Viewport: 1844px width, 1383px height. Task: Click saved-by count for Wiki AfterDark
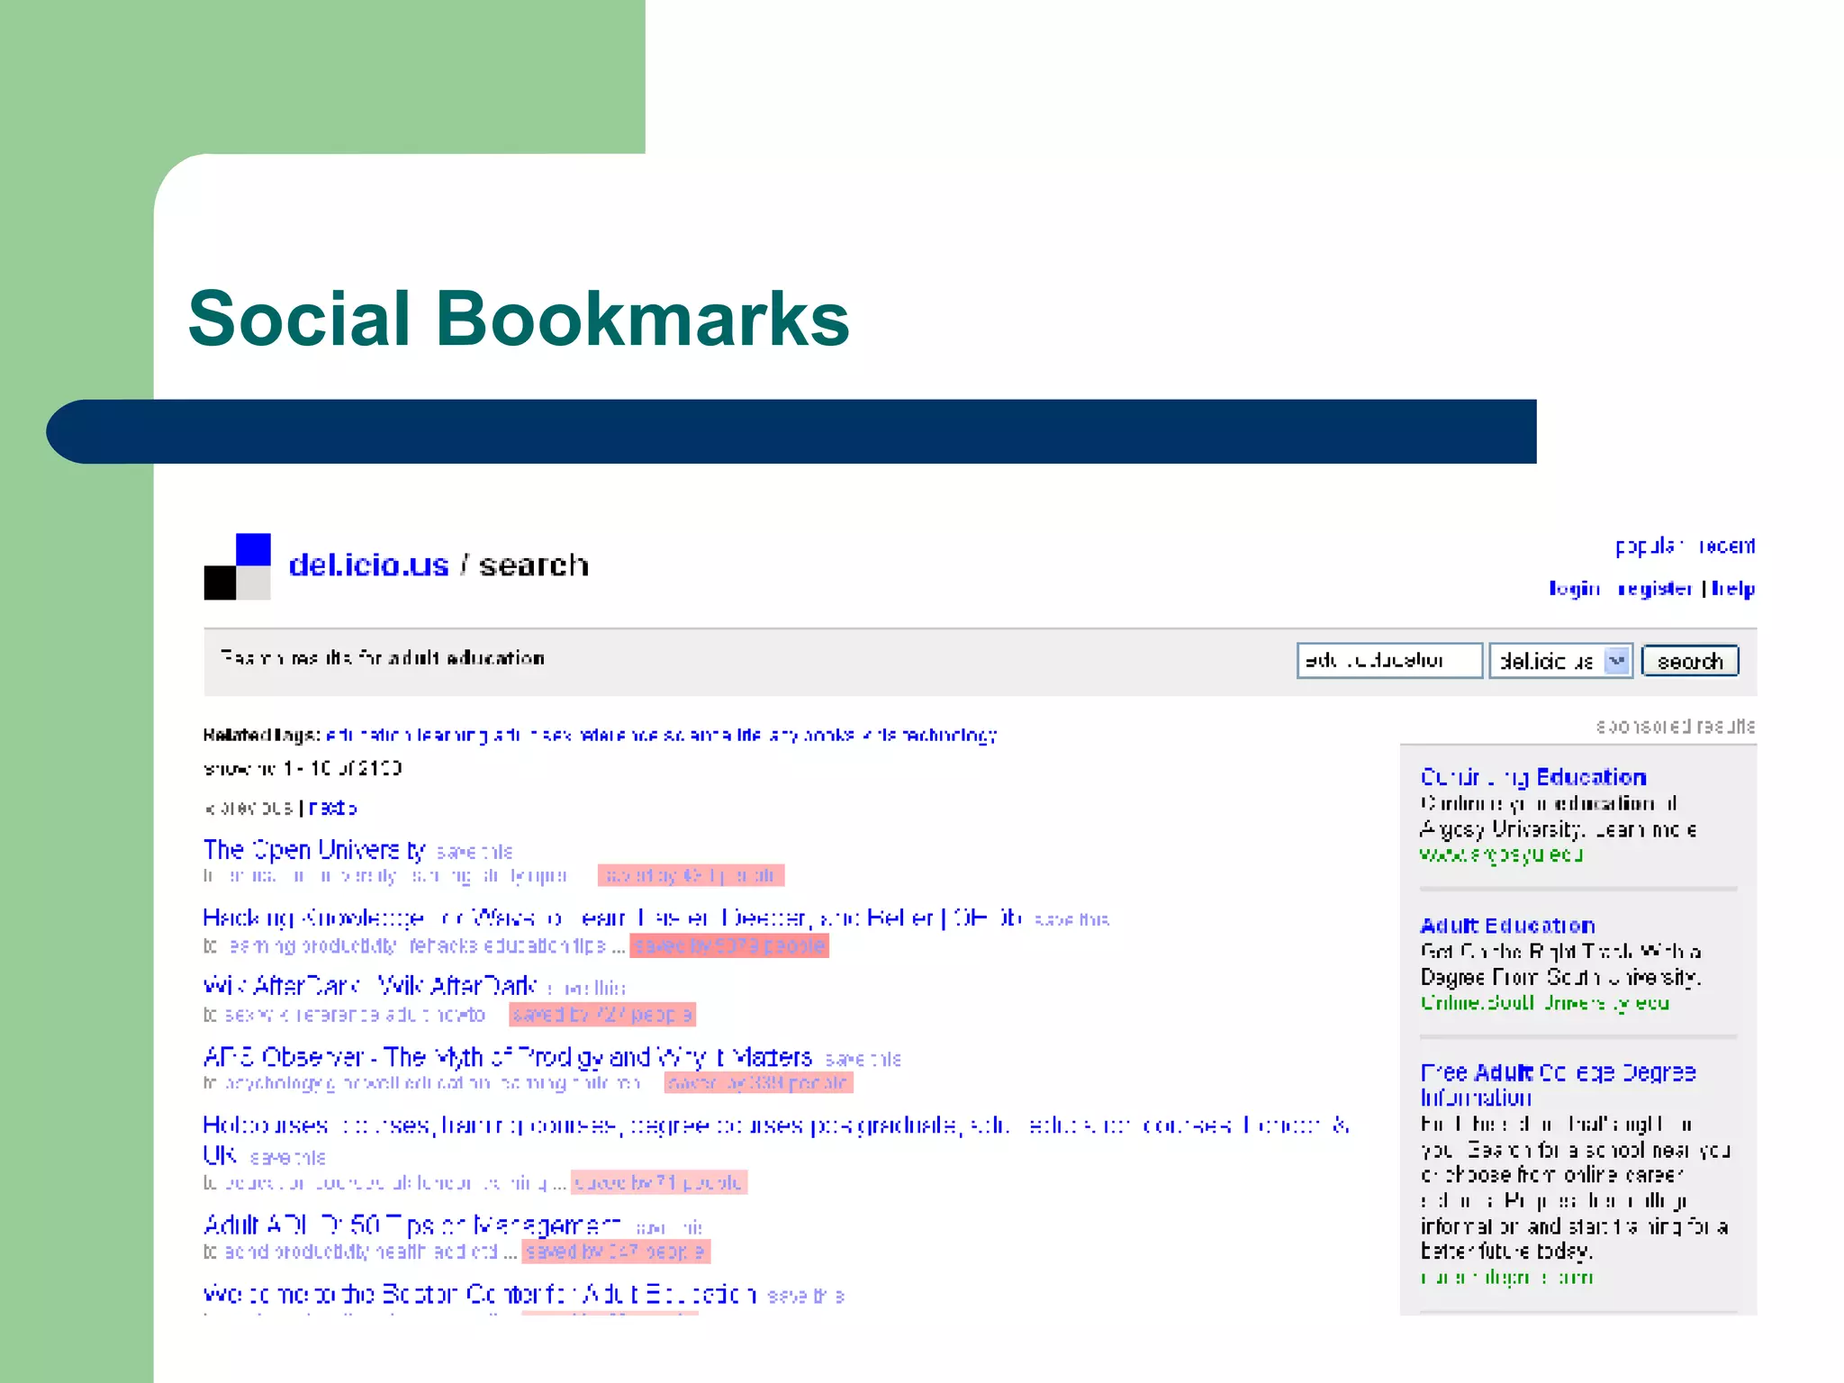click(x=602, y=1015)
